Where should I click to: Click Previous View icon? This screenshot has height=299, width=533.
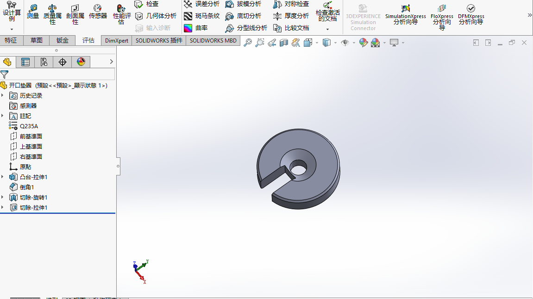(x=272, y=43)
